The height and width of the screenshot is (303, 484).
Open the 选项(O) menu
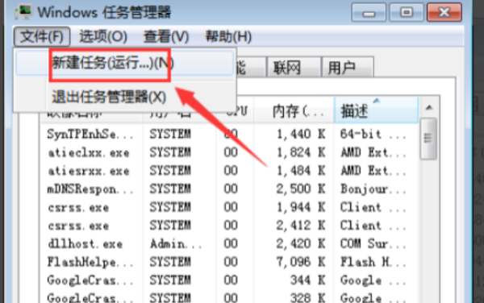point(103,37)
